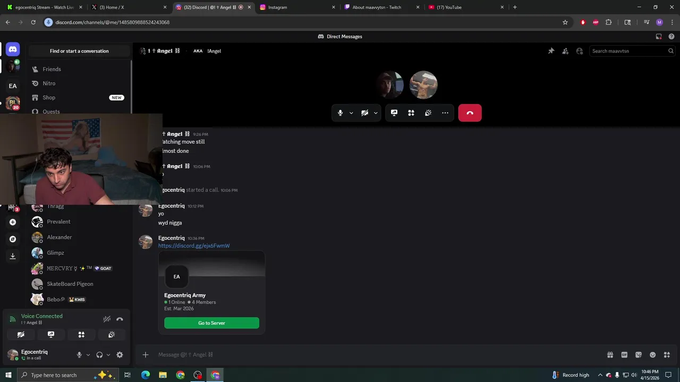Start an activity in call controls

(411, 112)
